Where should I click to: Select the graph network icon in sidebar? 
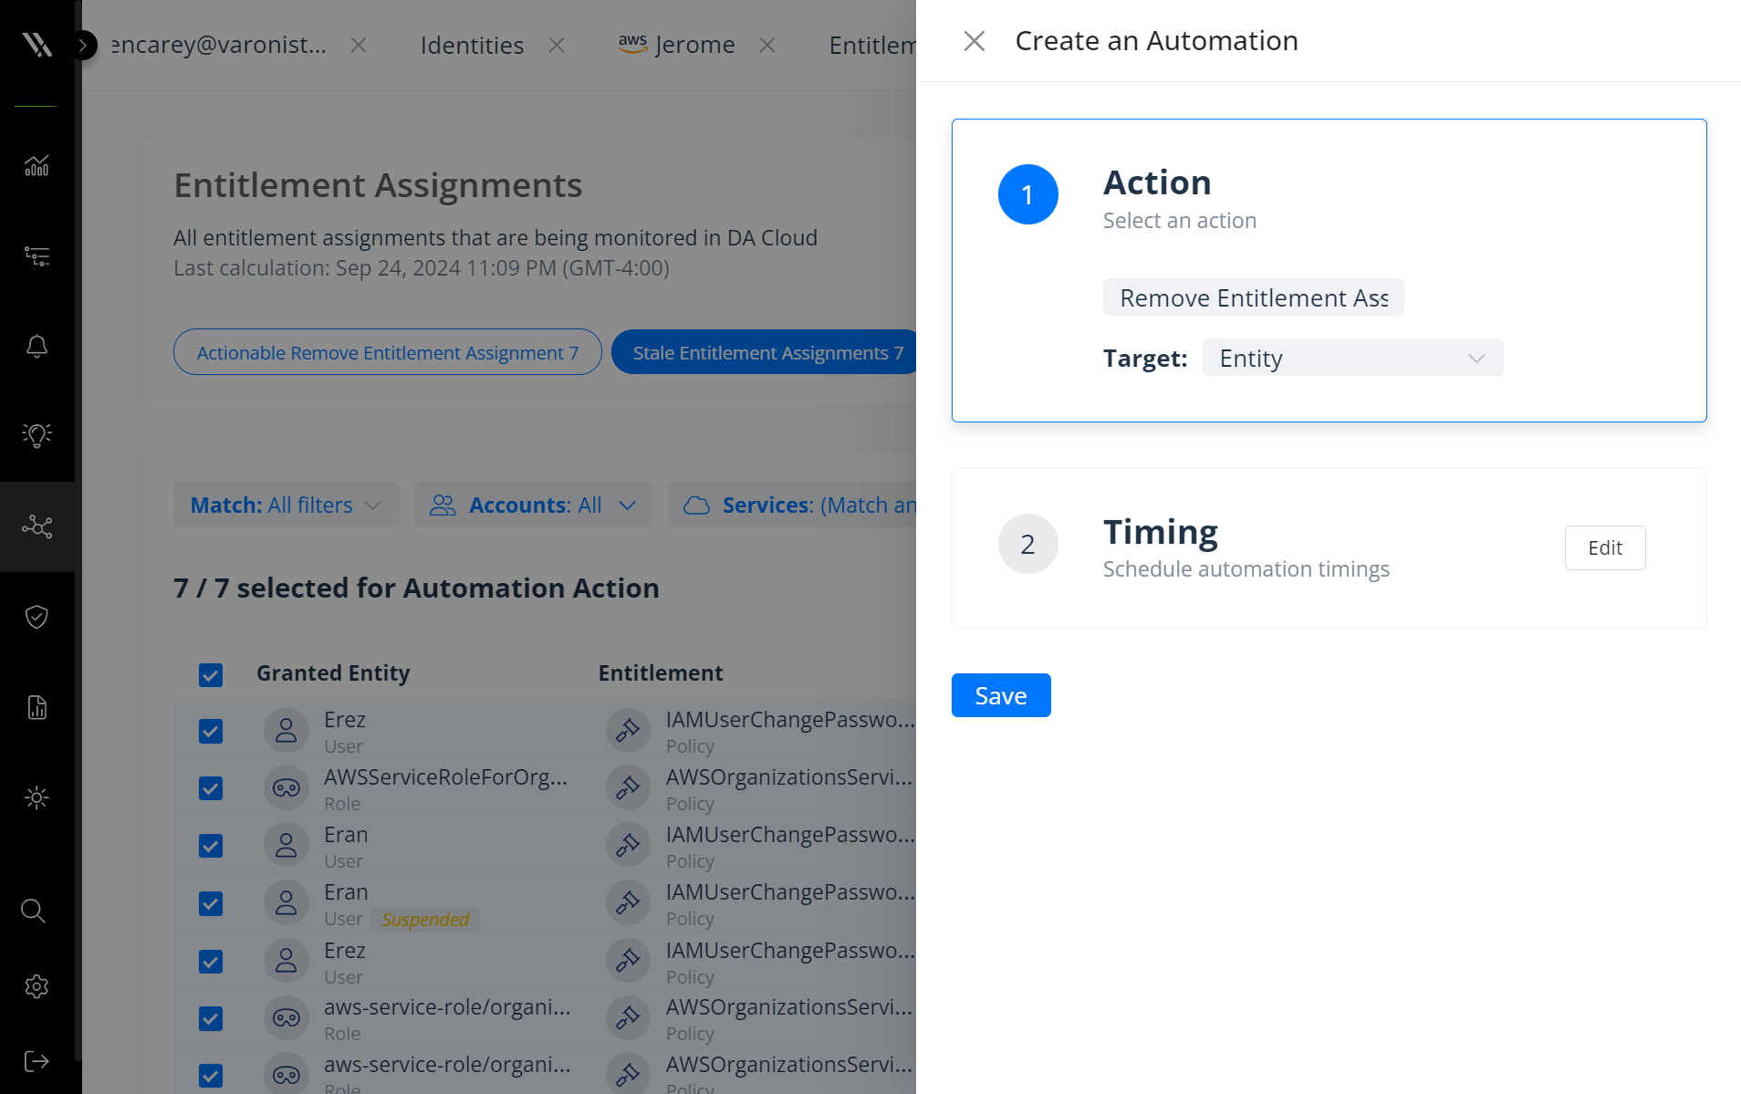[x=36, y=526]
